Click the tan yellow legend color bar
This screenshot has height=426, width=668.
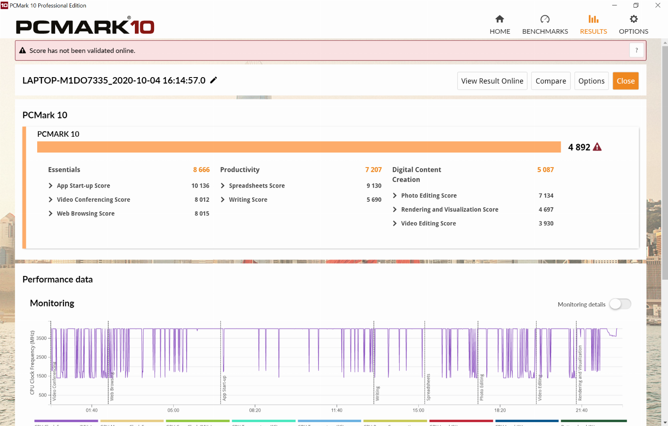click(x=132, y=421)
